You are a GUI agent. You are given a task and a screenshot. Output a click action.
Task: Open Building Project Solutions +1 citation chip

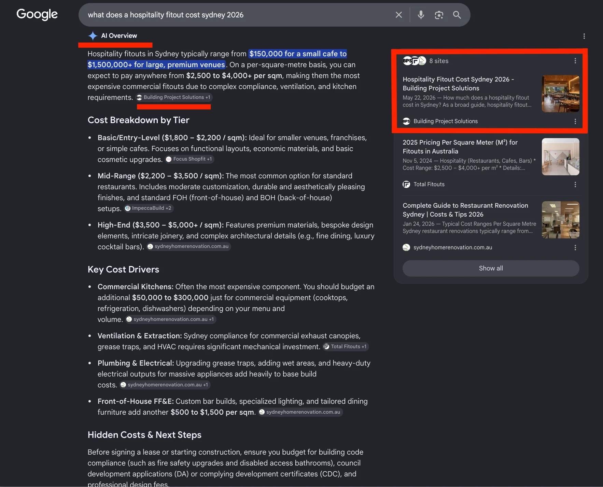point(174,98)
